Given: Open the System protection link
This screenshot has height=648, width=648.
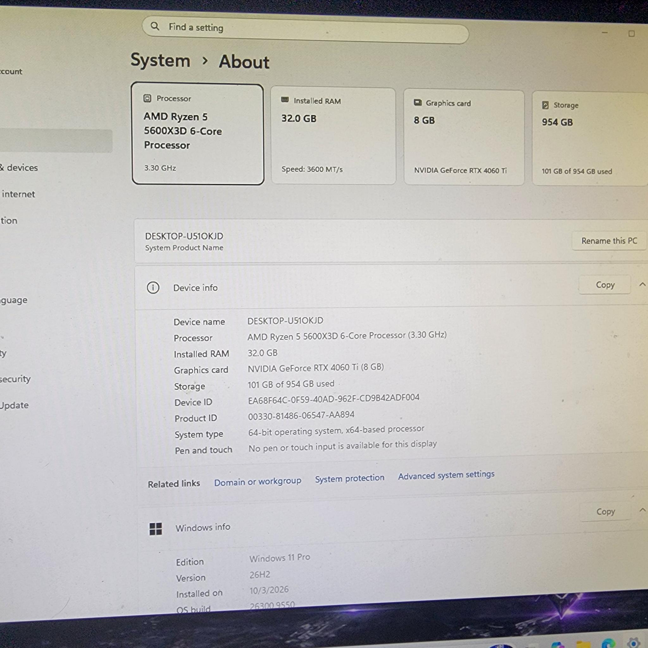Looking at the screenshot, I should (x=350, y=478).
